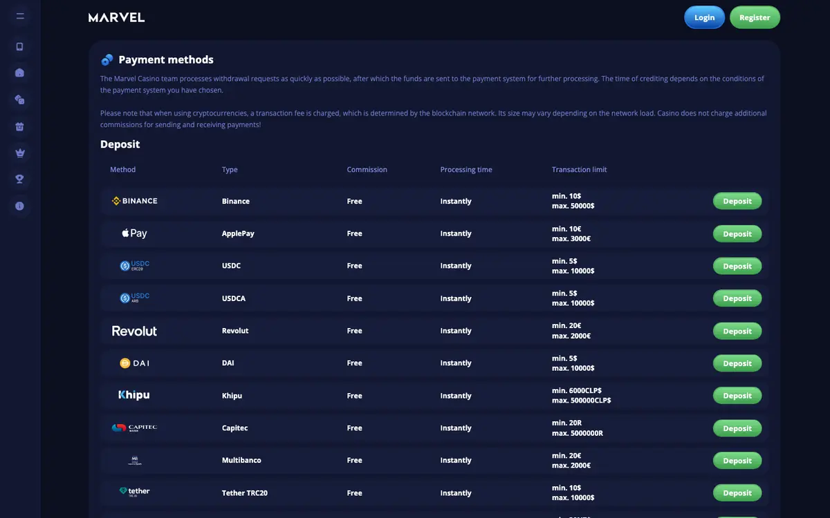The image size is (830, 518).
Task: Click the USDC ARB logo
Action: (135, 298)
